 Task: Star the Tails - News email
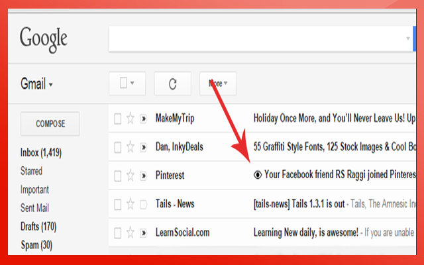[x=131, y=204]
